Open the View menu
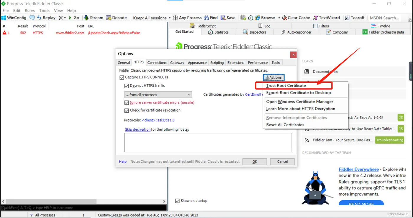This screenshot has height=218, width=413. tap(58, 11)
